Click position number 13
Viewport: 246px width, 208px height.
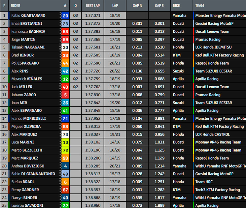[x=4, y=110]
